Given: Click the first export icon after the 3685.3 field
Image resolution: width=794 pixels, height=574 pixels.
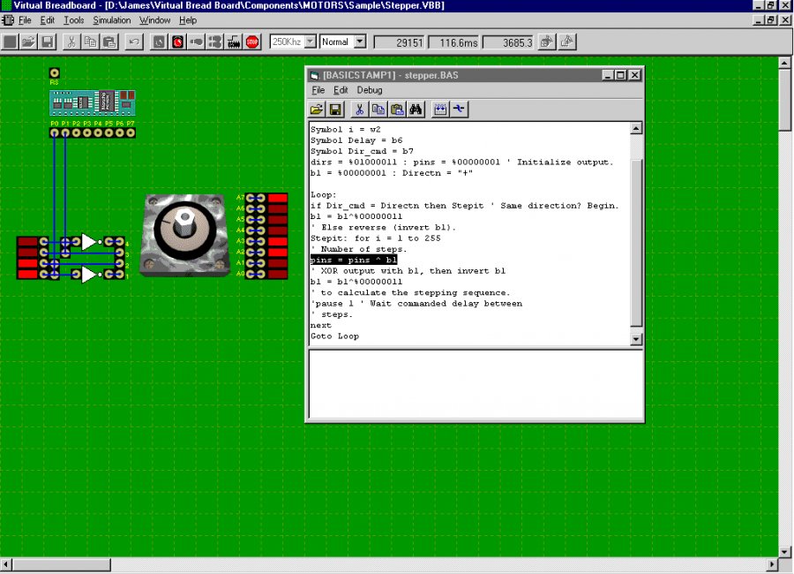Looking at the screenshot, I should (546, 42).
